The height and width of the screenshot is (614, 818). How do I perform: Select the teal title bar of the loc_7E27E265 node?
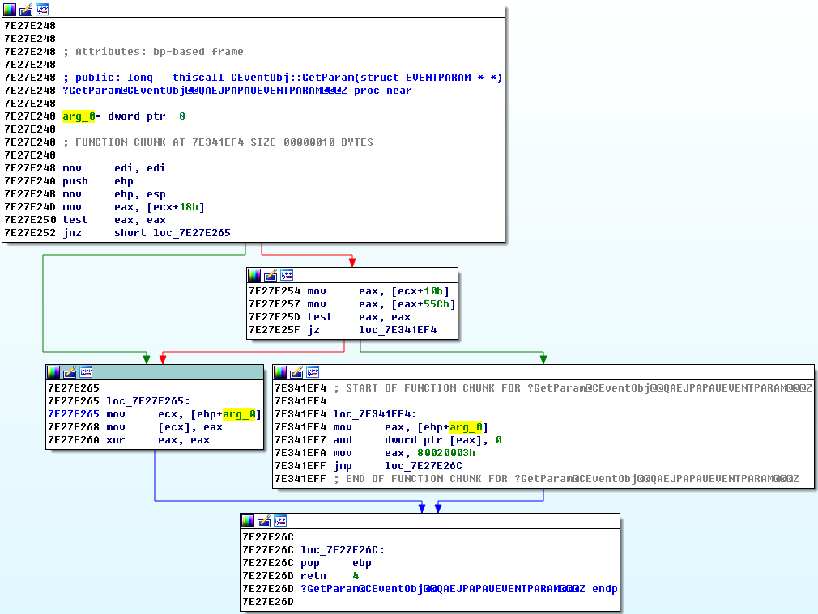(178, 372)
